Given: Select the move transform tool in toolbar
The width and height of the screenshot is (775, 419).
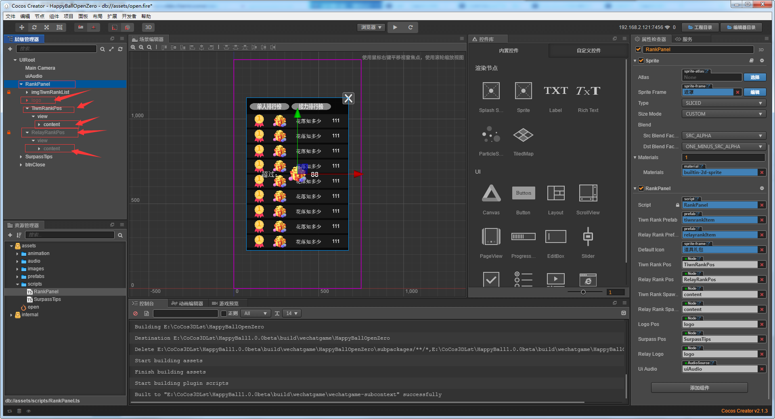Looking at the screenshot, I should tap(22, 27).
